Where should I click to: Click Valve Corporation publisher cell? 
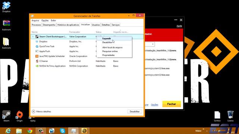tap(78, 36)
